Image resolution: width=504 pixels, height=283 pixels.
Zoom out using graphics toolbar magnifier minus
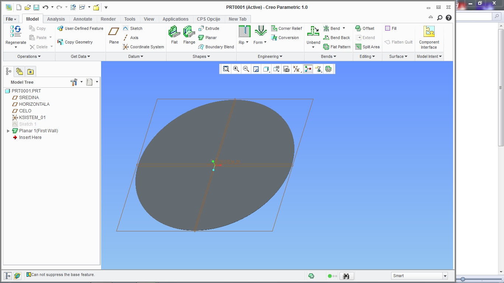coord(246,69)
